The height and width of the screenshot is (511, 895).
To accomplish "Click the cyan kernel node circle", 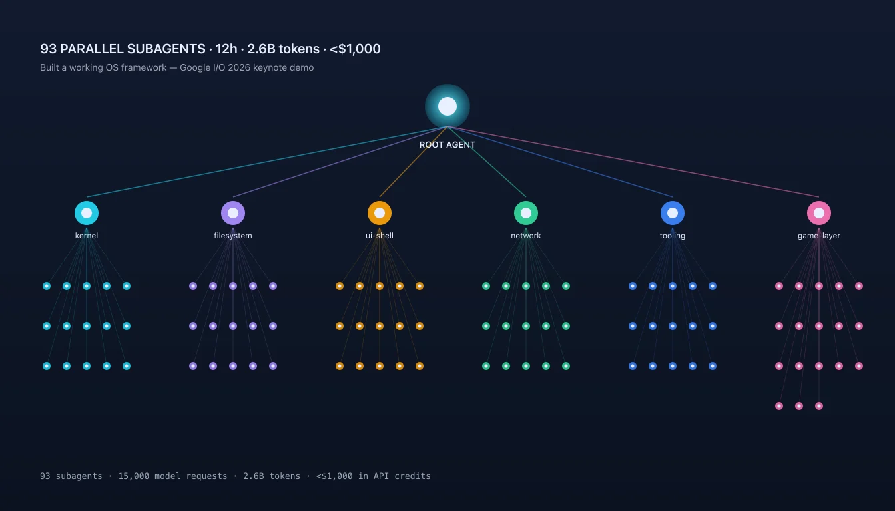I will coord(87,213).
